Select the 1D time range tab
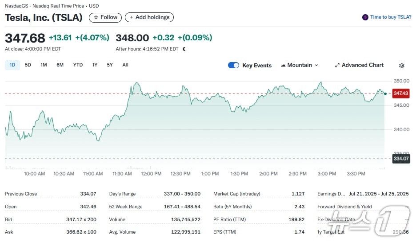The height and width of the screenshot is (242, 416). point(12,65)
